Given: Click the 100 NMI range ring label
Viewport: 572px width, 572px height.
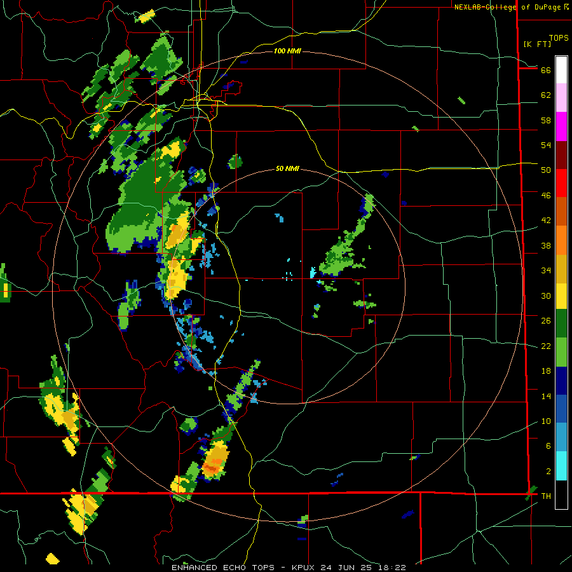Looking at the screenshot, I should pyautogui.click(x=287, y=51).
